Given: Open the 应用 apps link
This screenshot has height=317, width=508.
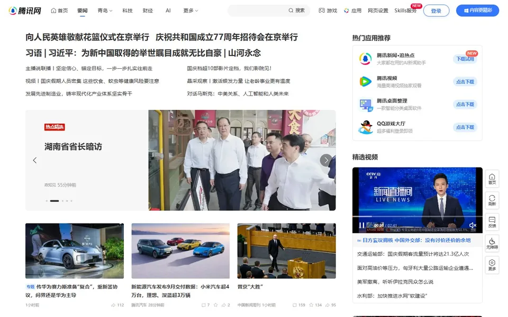Looking at the screenshot, I should click(352, 11).
